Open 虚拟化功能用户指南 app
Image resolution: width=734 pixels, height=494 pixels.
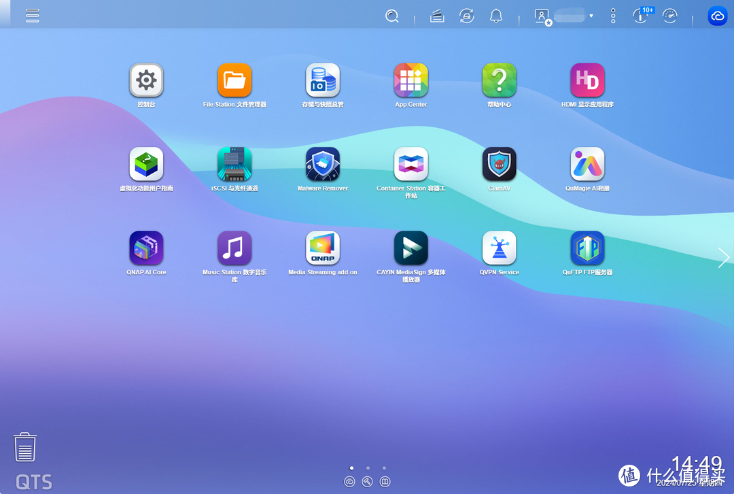147,164
